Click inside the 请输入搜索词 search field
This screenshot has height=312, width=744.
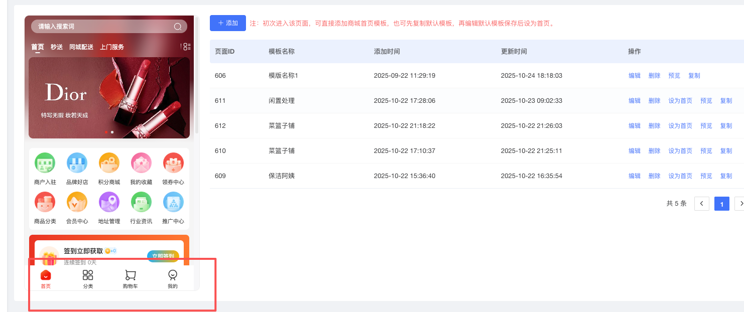(100, 27)
